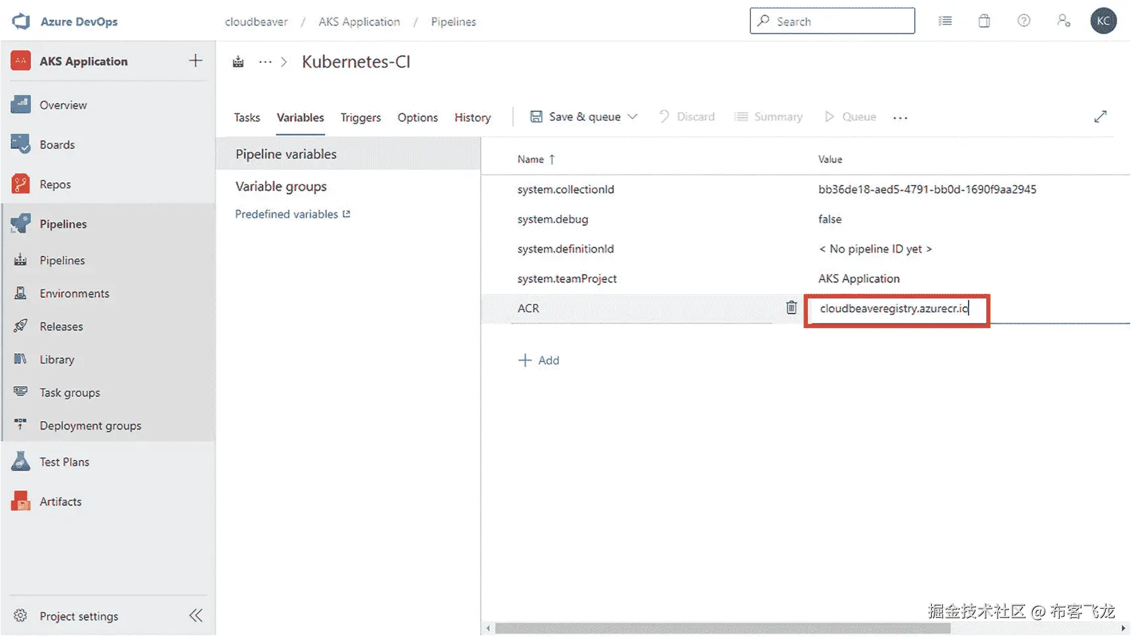Open the more actions ellipsis after Queue
This screenshot has height=637, width=1132.
point(900,117)
